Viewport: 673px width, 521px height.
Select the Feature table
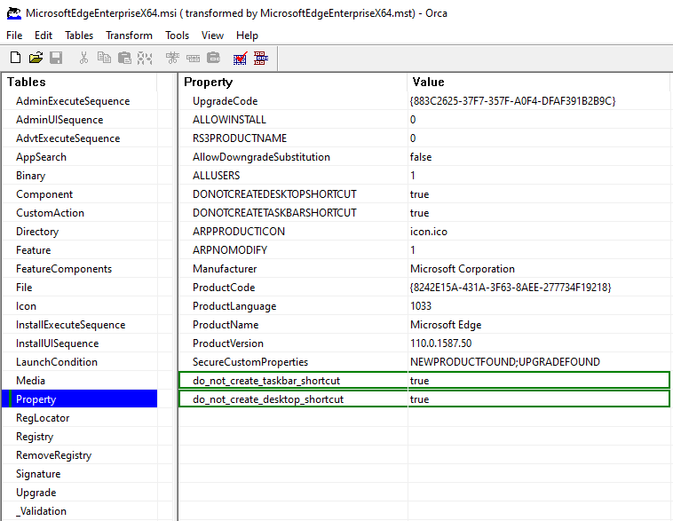(34, 250)
